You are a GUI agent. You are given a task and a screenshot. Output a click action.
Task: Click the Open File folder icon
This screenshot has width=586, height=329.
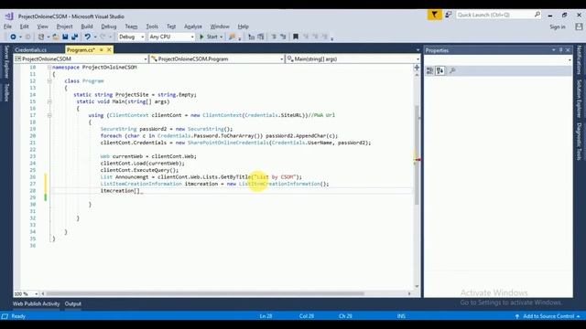tap(55, 37)
